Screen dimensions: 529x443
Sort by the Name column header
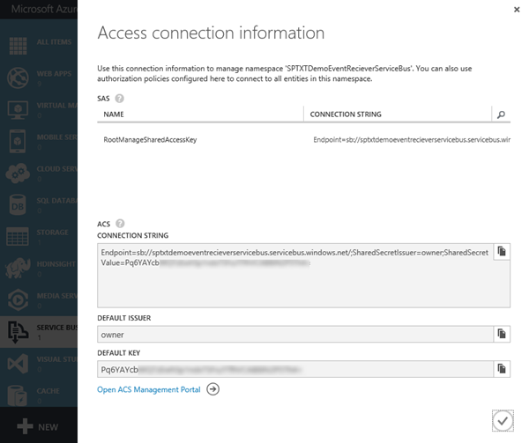point(114,114)
